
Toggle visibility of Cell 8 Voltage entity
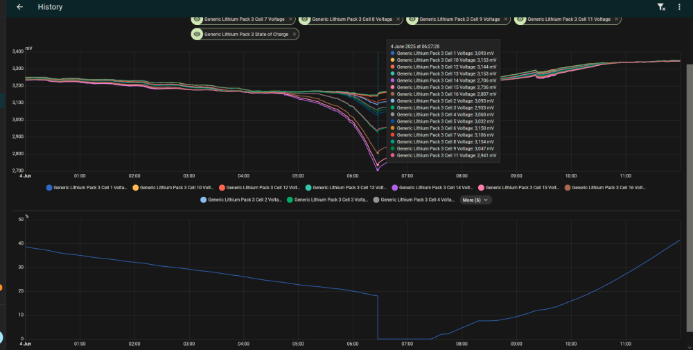304,19
